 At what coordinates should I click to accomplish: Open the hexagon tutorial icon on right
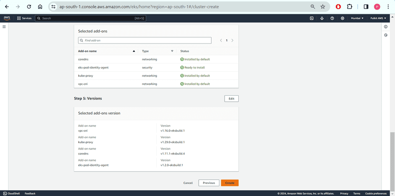coord(386,35)
